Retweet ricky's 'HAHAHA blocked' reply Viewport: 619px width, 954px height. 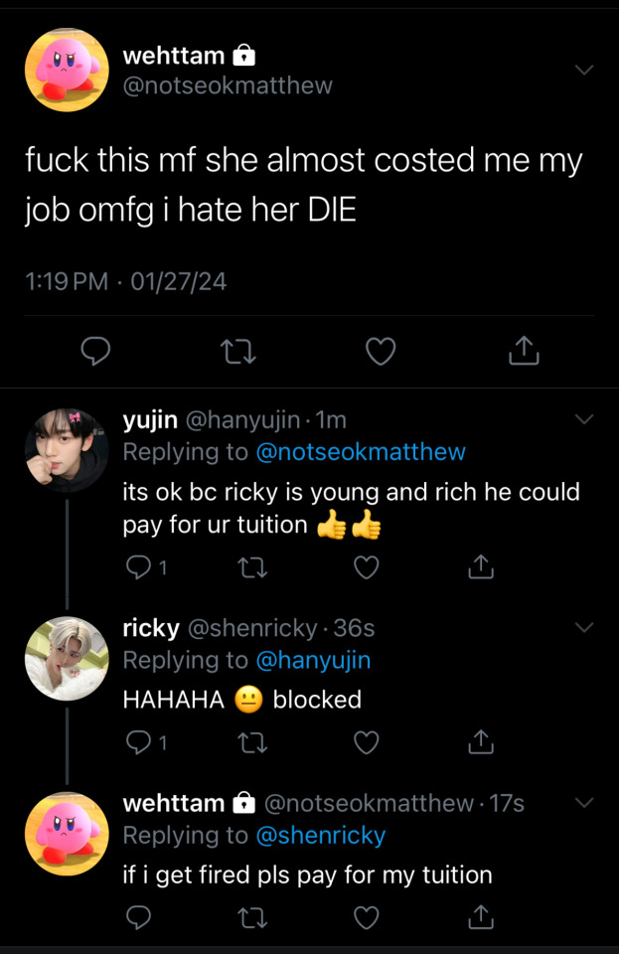pyautogui.click(x=253, y=741)
